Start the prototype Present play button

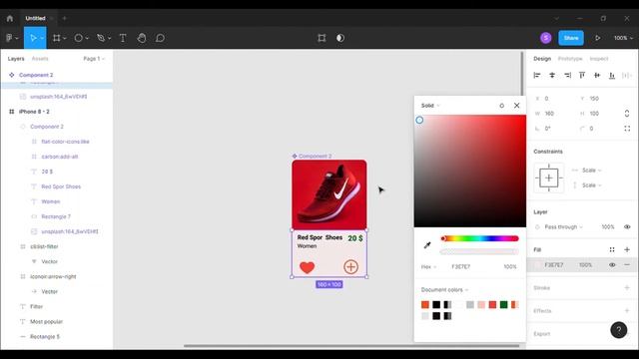click(597, 38)
